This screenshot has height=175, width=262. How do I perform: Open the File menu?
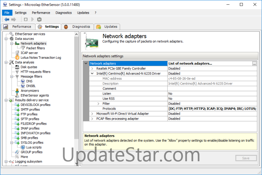(x=7, y=13)
